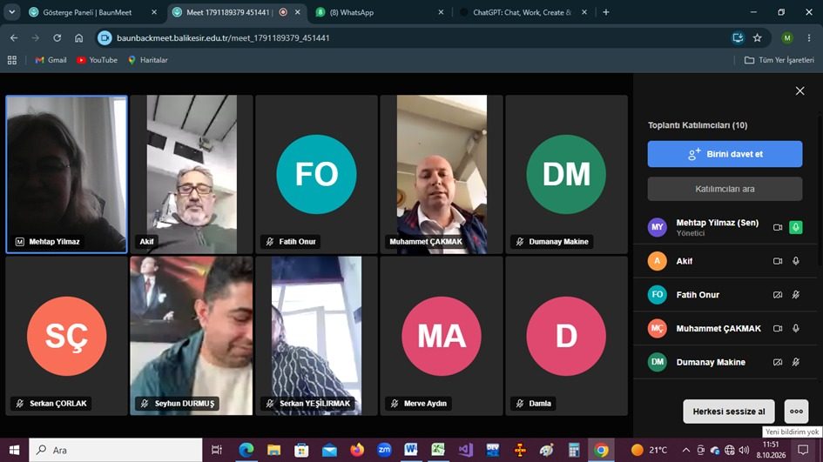Open the Chrome profile M avatar
823x462 pixels.
(786, 37)
